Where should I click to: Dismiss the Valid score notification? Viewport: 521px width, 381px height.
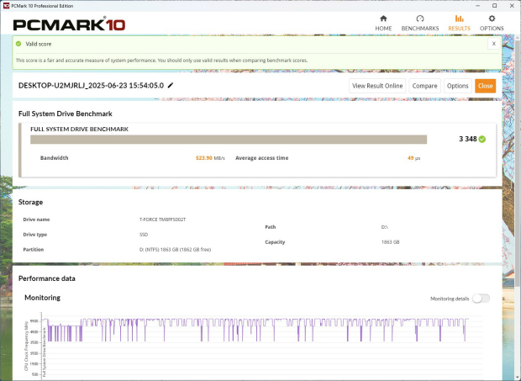coord(494,44)
